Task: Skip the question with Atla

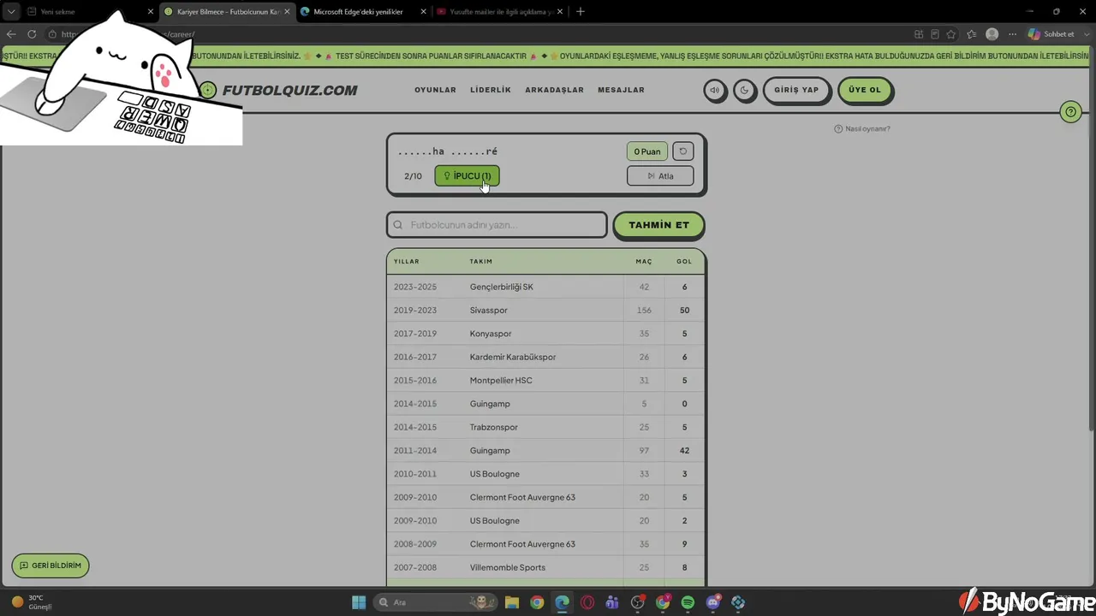Action: 660,176
